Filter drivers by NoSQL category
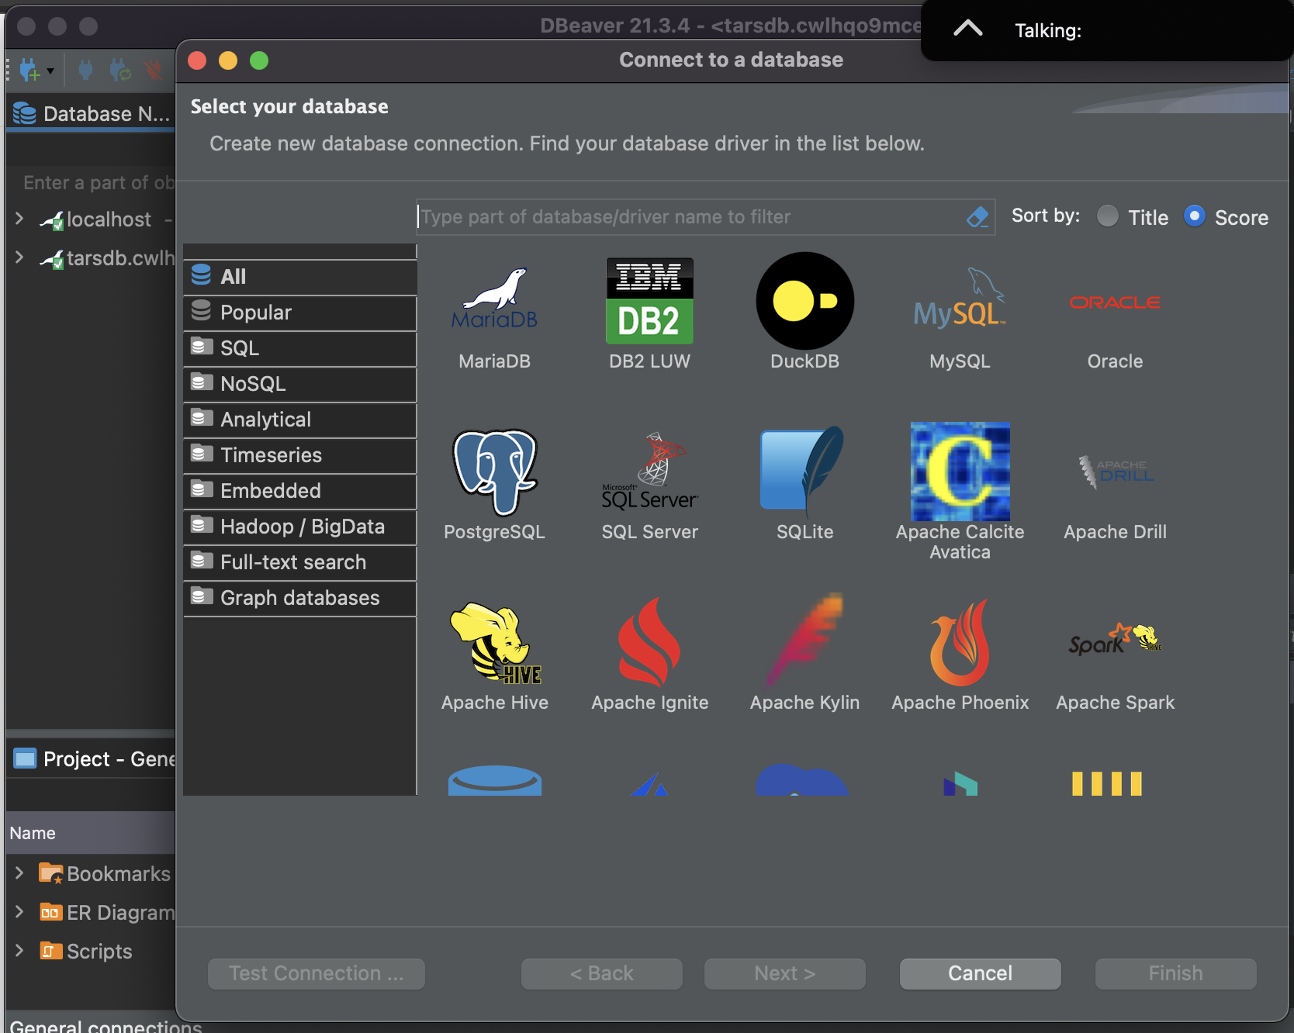This screenshot has height=1033, width=1294. point(300,384)
